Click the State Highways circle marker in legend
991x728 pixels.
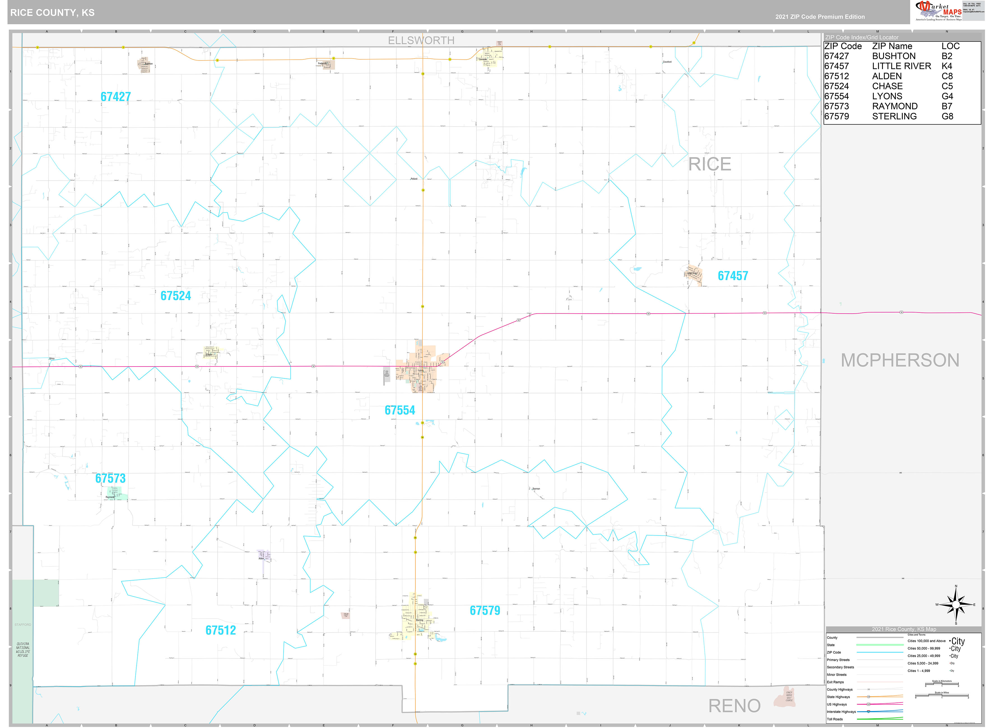868,697
